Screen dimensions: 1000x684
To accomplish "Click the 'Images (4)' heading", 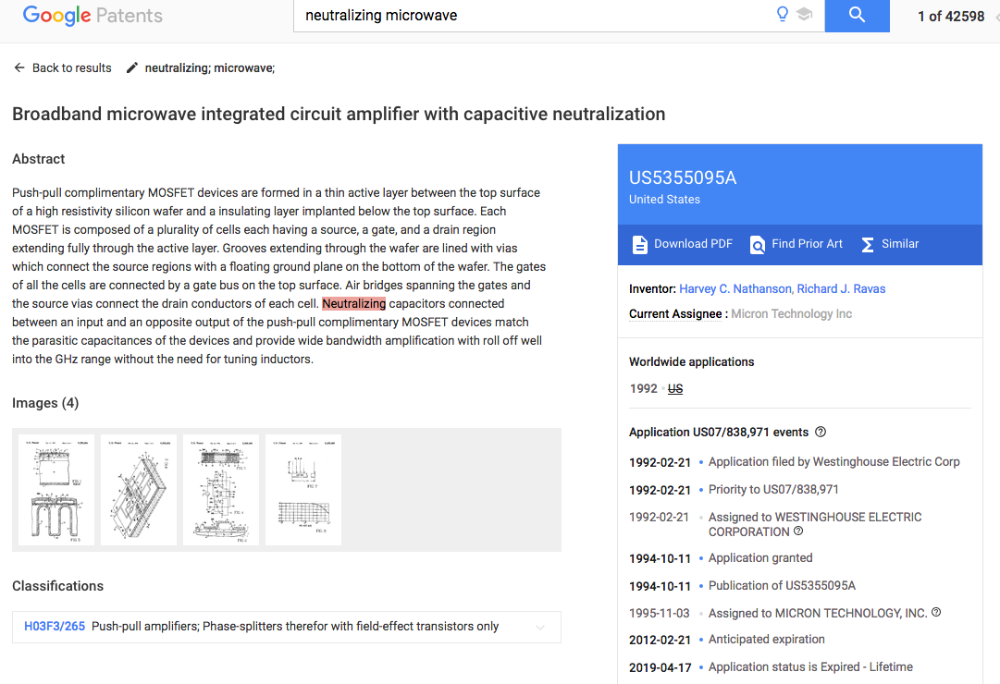I will [45, 403].
